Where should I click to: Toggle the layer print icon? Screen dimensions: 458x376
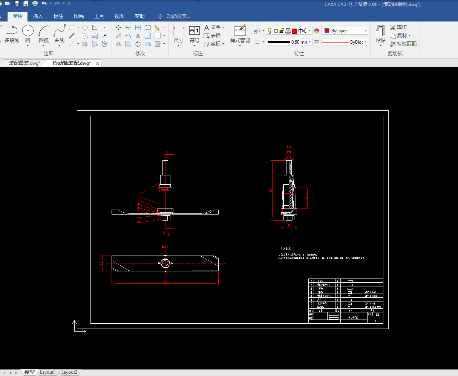(x=288, y=31)
